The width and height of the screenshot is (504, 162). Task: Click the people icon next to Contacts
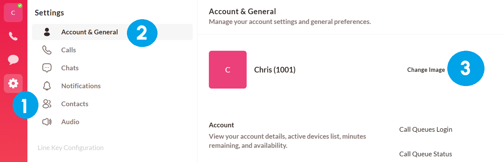[x=47, y=104]
